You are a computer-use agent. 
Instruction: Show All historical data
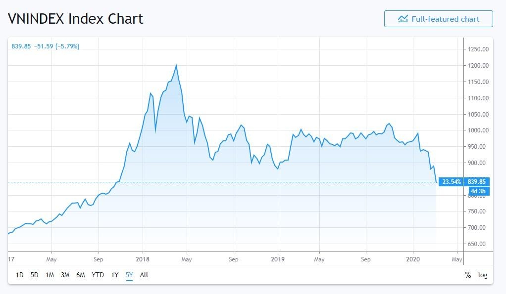pos(144,275)
